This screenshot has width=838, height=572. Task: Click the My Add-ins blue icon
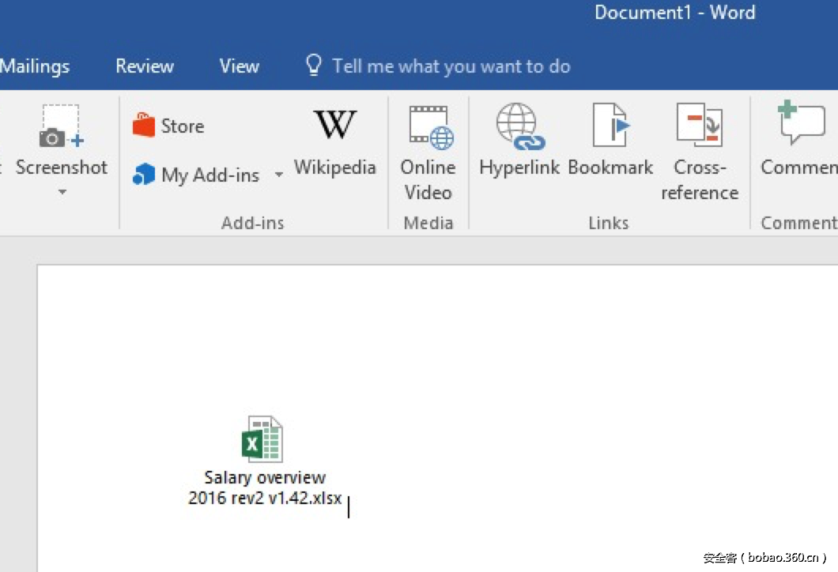(144, 175)
